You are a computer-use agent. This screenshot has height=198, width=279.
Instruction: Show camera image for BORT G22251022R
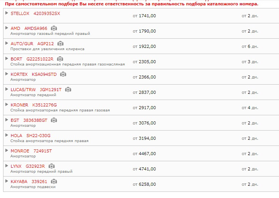point(60,59)
